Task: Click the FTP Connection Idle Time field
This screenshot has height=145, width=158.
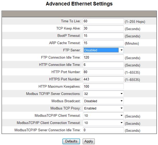Action: pos(103,57)
